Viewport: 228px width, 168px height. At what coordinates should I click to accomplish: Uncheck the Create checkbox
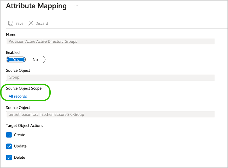[x=9, y=135]
